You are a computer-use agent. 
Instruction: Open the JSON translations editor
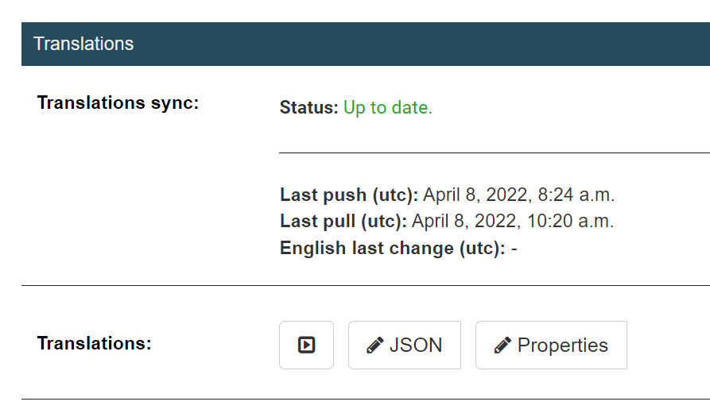coord(405,345)
